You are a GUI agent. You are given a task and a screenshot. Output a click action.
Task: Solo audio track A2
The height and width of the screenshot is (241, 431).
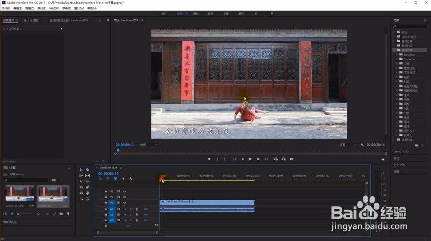pyautogui.click(x=131, y=215)
